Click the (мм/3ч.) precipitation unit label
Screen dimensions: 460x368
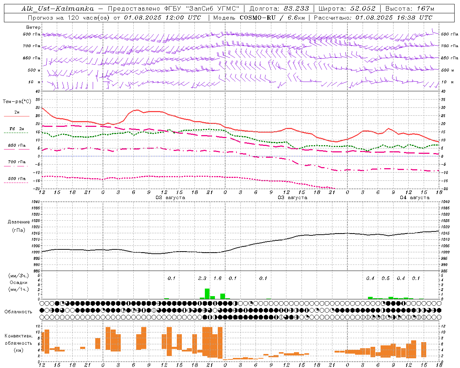[x=19, y=276]
